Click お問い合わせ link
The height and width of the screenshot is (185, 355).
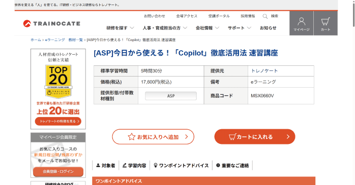[155, 16]
